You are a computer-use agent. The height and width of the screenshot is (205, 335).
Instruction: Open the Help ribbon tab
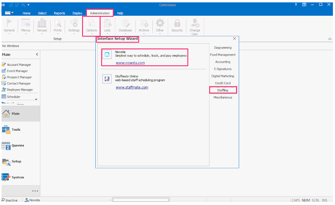pos(120,13)
